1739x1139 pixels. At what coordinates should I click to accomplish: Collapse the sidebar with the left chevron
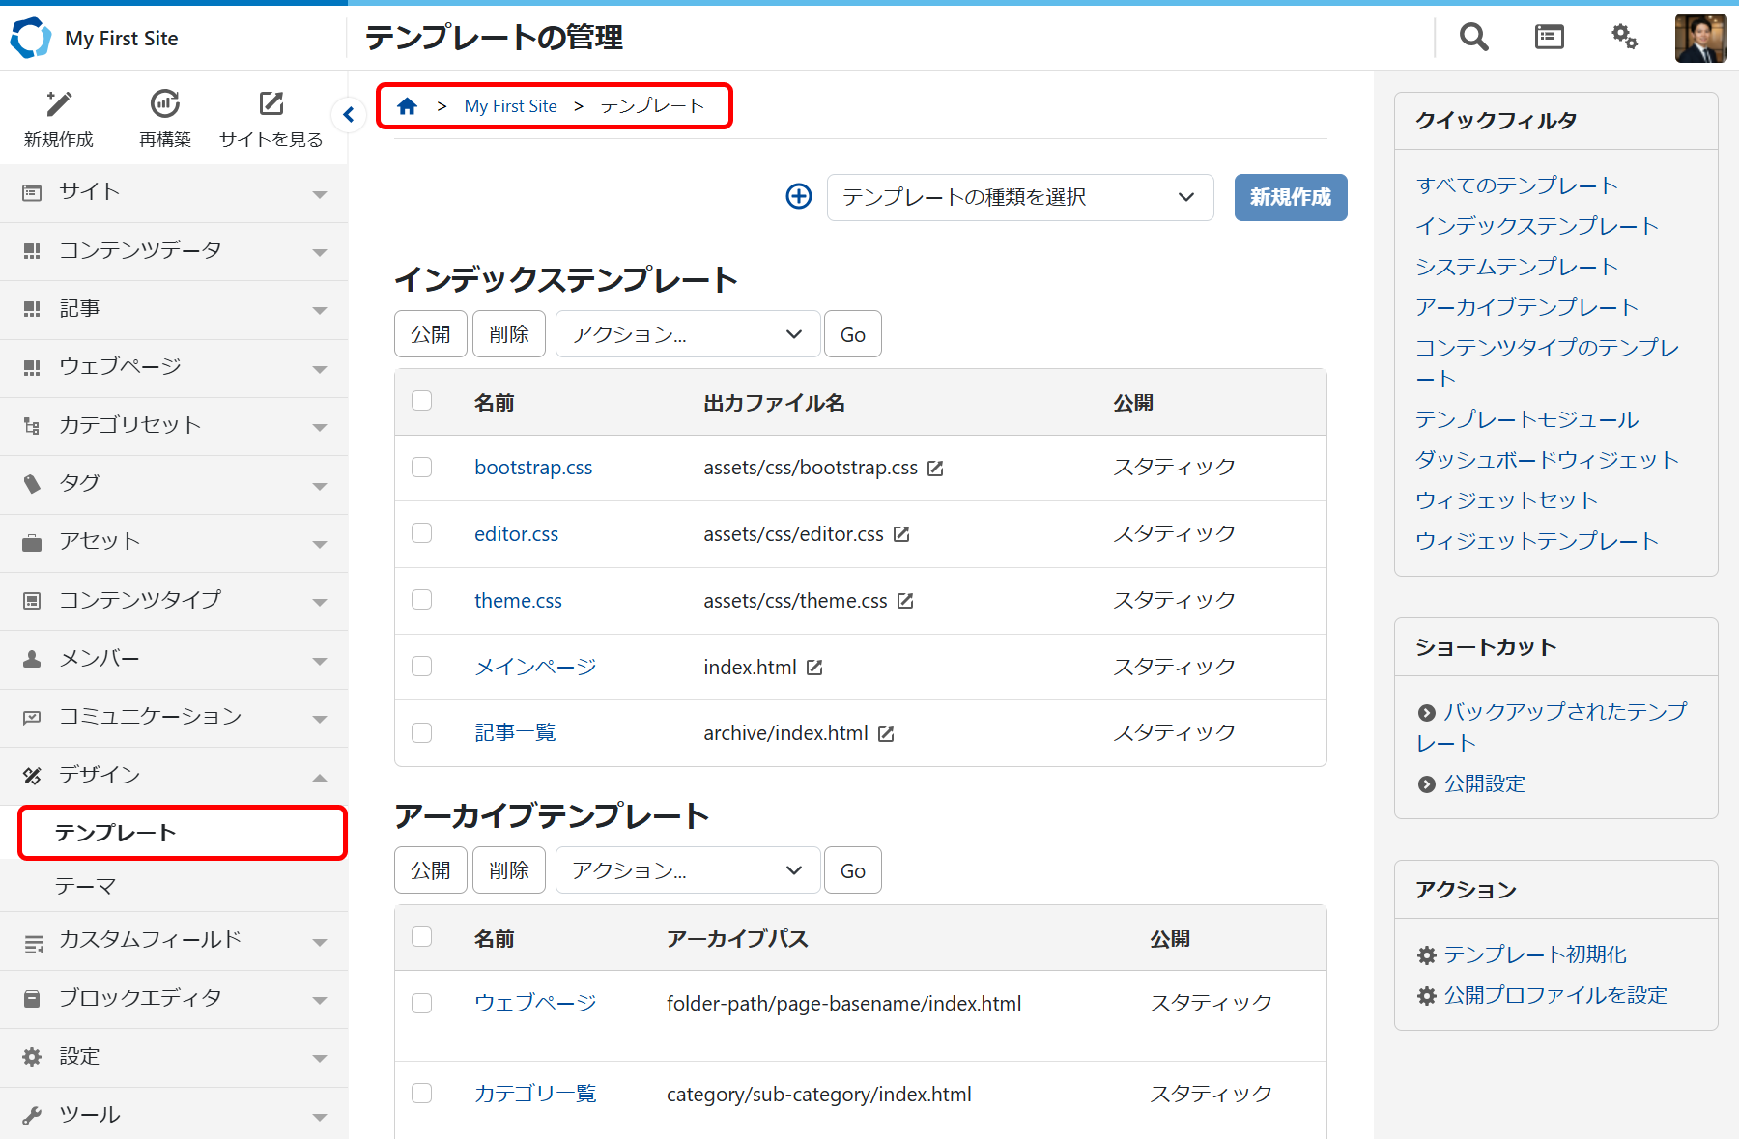pyautogui.click(x=348, y=115)
